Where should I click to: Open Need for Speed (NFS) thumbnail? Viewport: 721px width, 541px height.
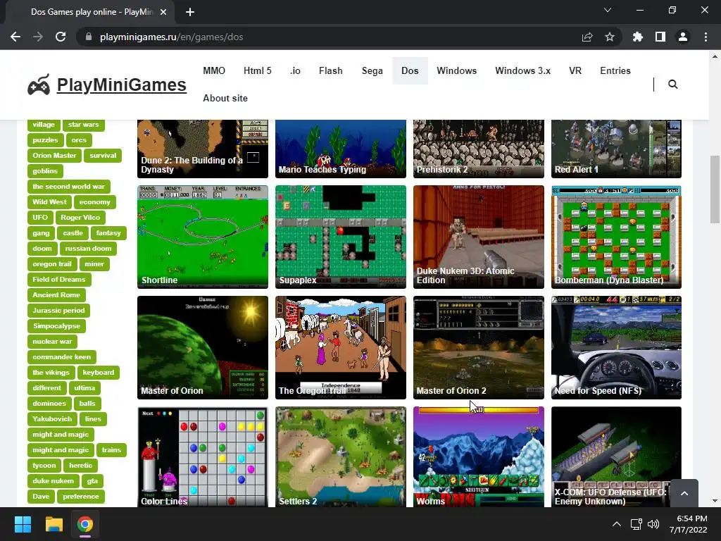616,347
